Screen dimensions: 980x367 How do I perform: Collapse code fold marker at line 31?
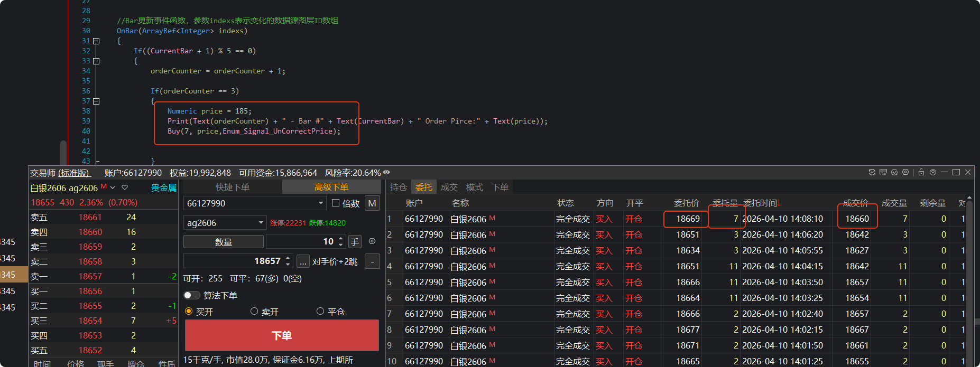click(96, 41)
